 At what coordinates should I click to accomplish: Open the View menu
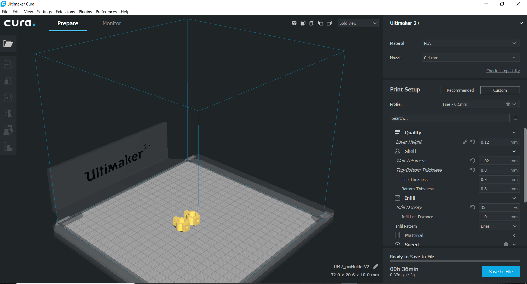(x=29, y=12)
